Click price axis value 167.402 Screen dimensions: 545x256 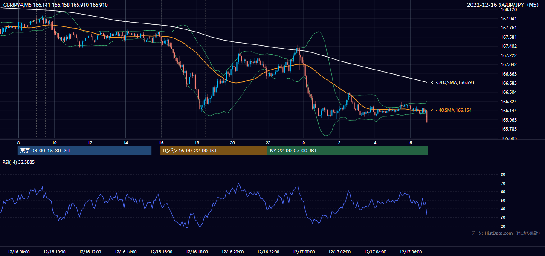tap(508, 46)
